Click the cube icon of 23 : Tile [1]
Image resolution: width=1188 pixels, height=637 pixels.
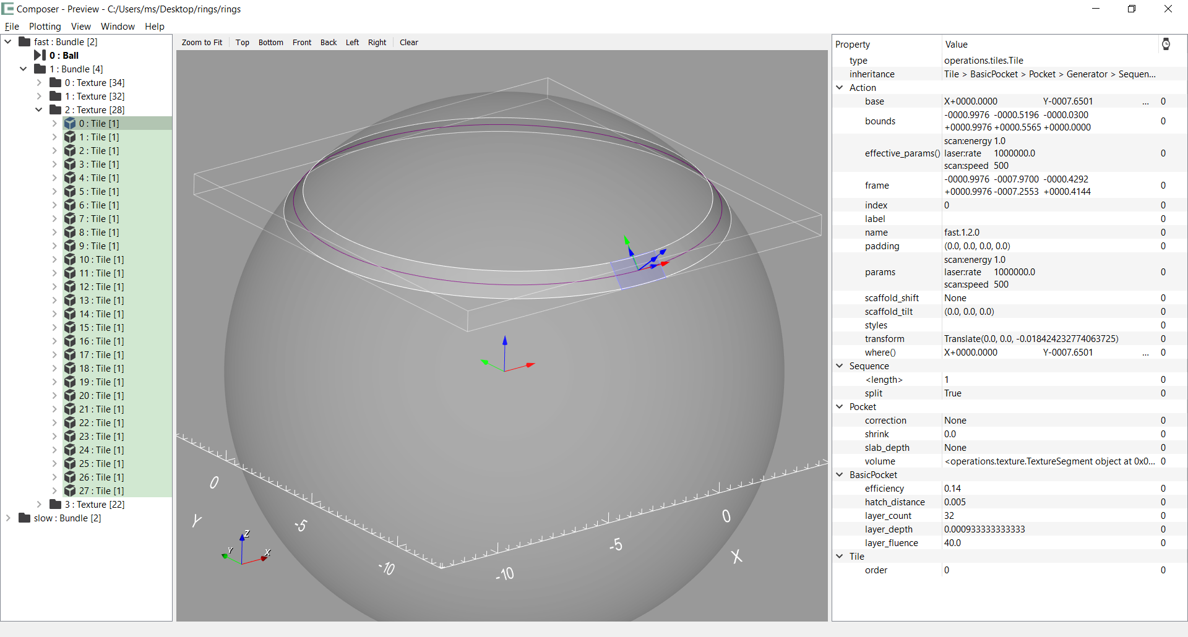[70, 436]
